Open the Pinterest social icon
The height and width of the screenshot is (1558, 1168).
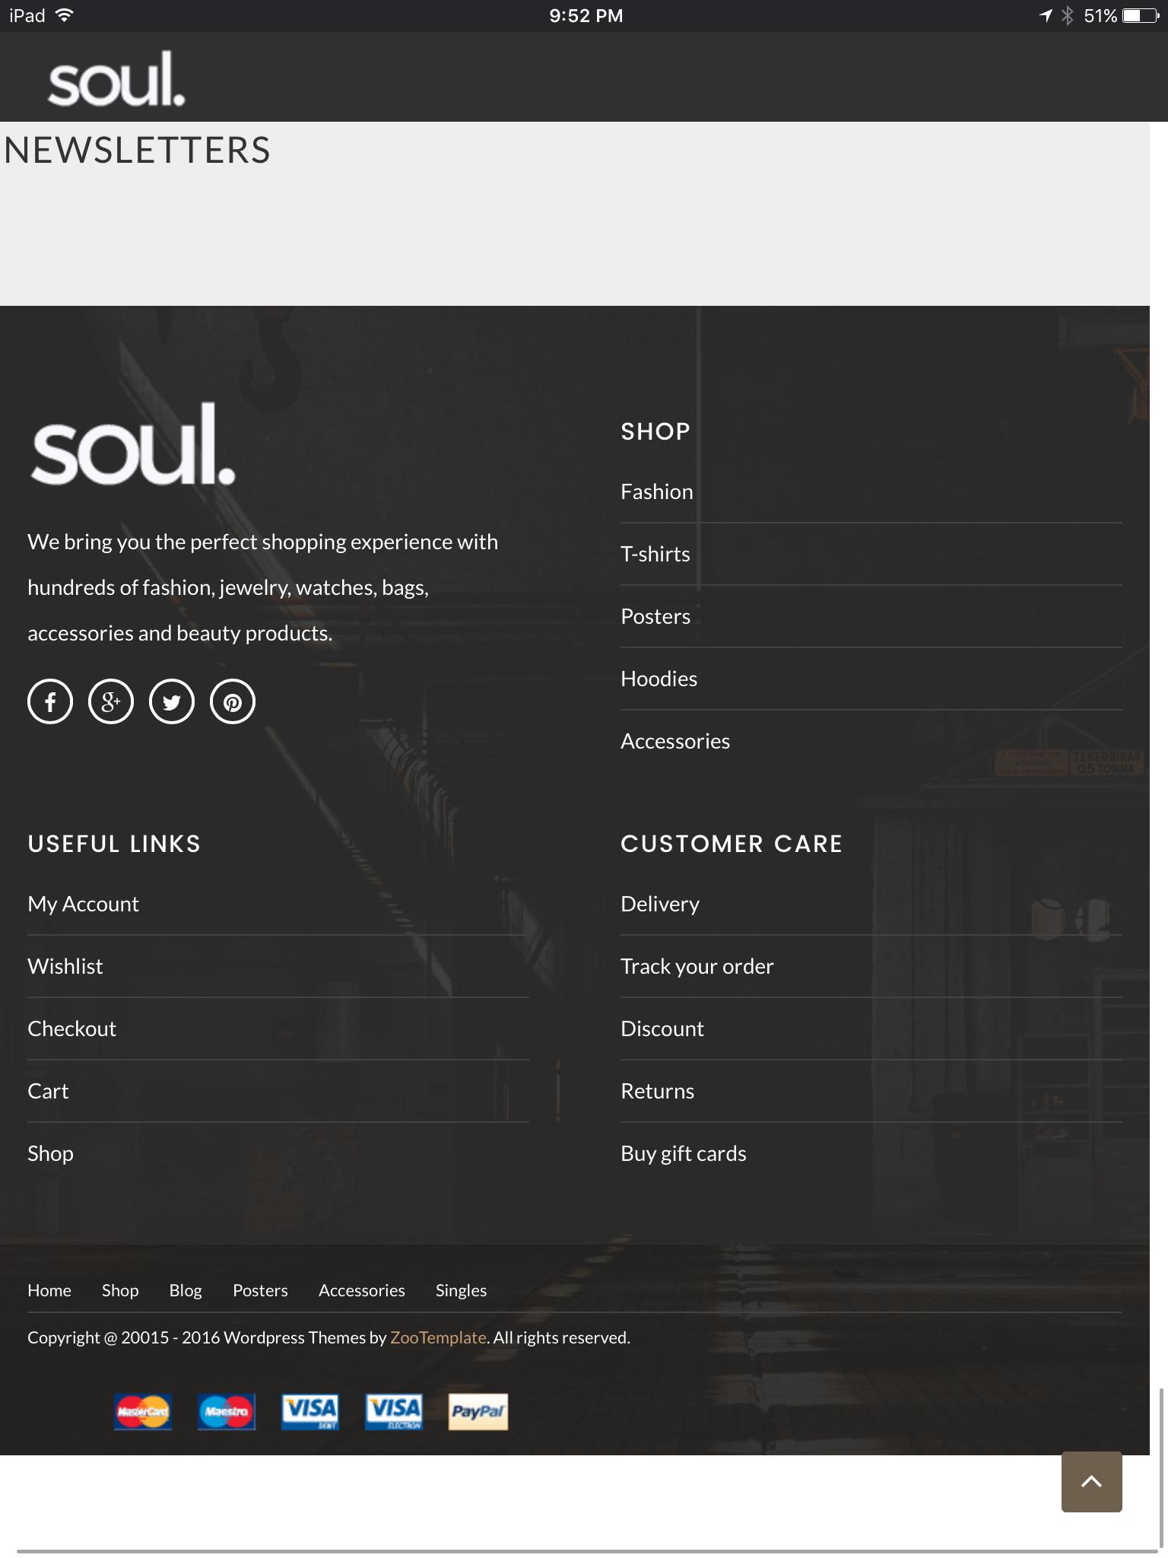click(233, 701)
